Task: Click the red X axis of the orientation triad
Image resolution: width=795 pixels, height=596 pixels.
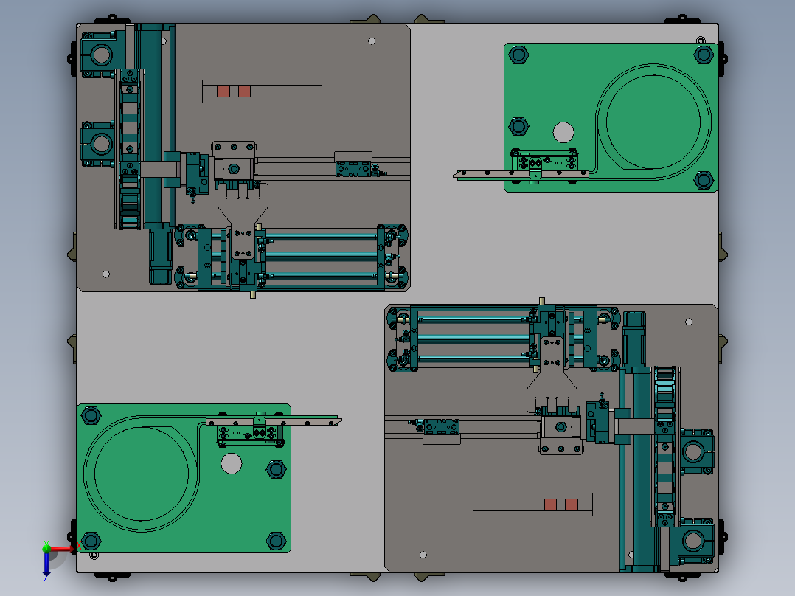Action: 62,548
